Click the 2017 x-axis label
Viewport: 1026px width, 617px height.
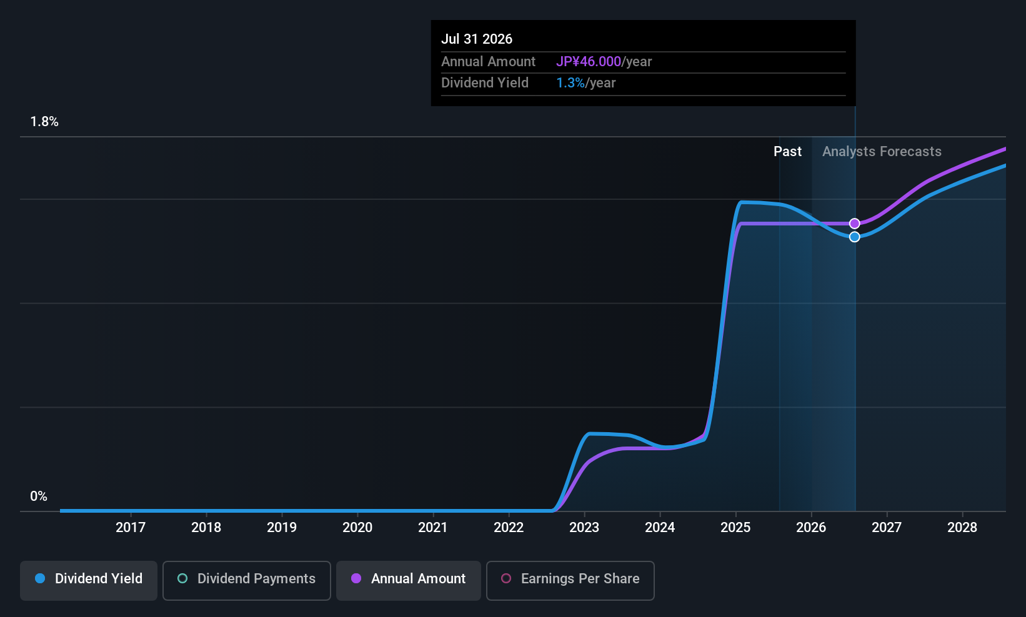131,528
